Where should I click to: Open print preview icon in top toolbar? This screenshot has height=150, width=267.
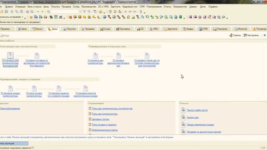pos(32,12)
